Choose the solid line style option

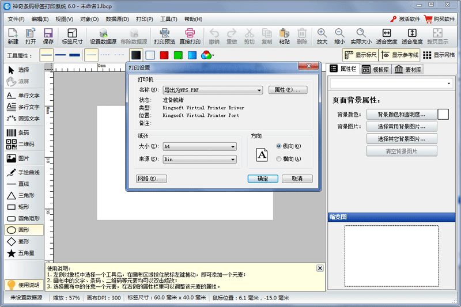91,55
